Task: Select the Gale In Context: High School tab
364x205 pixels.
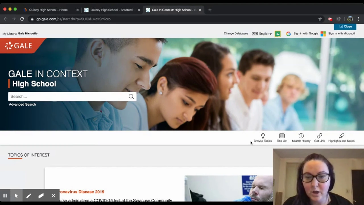Action: click(x=173, y=10)
